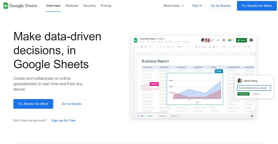Click the Business Report heading in sheet
The image size is (278, 144).
point(155,61)
